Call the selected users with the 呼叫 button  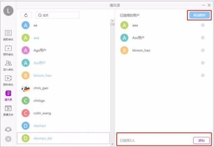pyautogui.click(x=202, y=141)
